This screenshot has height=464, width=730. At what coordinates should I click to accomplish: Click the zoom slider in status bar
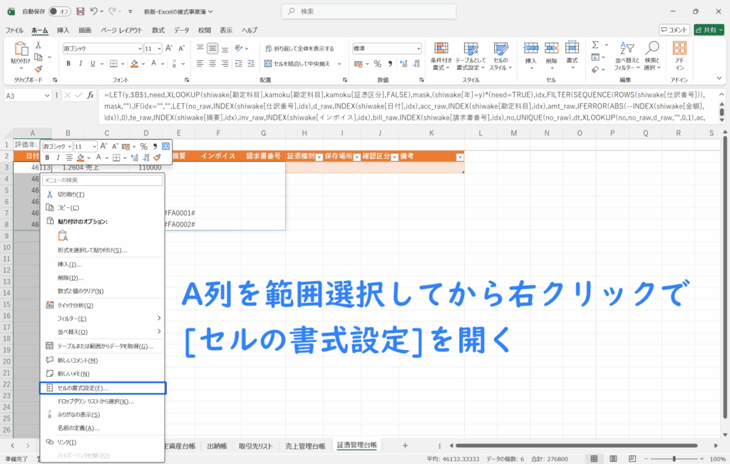point(662,458)
